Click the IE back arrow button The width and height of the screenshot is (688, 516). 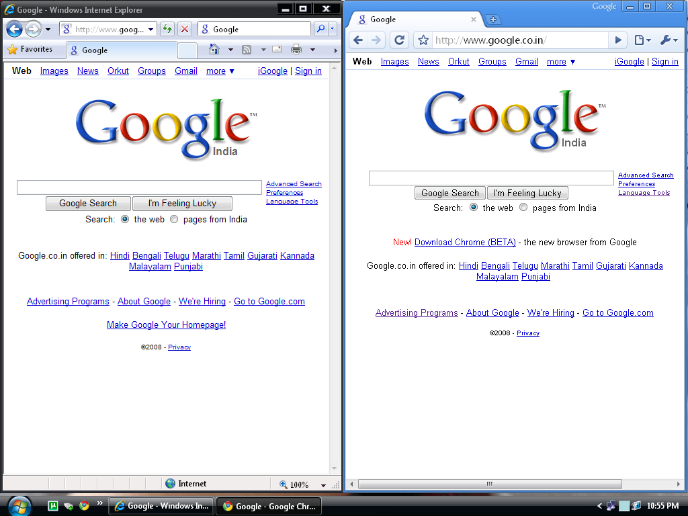[14, 30]
